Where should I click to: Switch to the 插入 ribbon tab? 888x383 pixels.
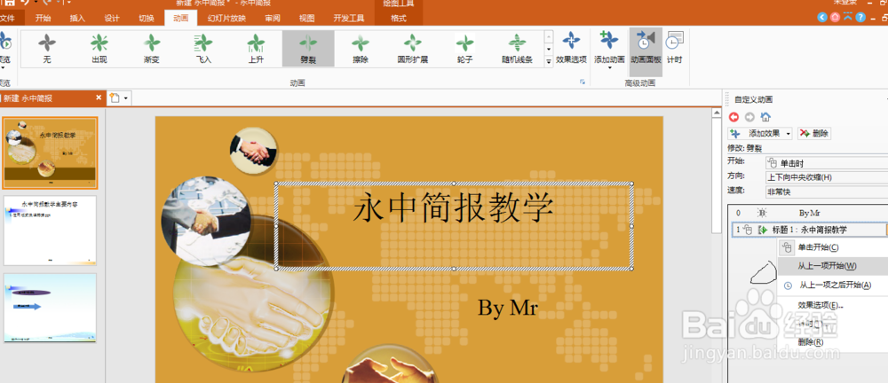[77, 18]
